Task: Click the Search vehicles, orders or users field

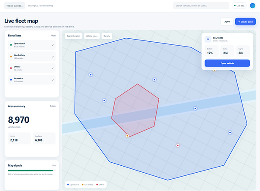Action: pos(201,6)
